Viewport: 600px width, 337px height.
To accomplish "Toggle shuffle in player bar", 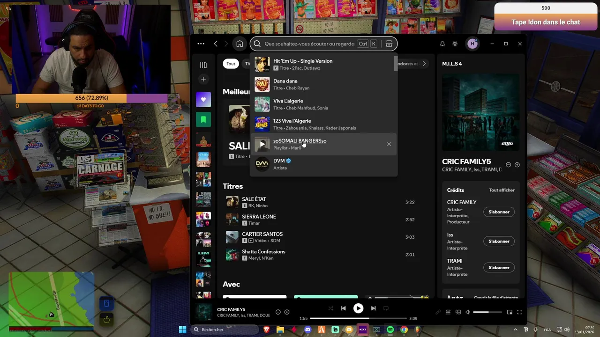I will click(x=331, y=308).
